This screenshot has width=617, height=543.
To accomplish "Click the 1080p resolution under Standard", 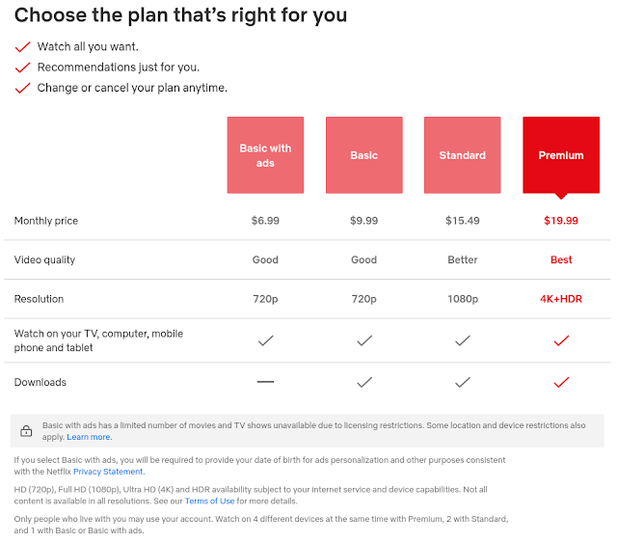I will pyautogui.click(x=463, y=299).
